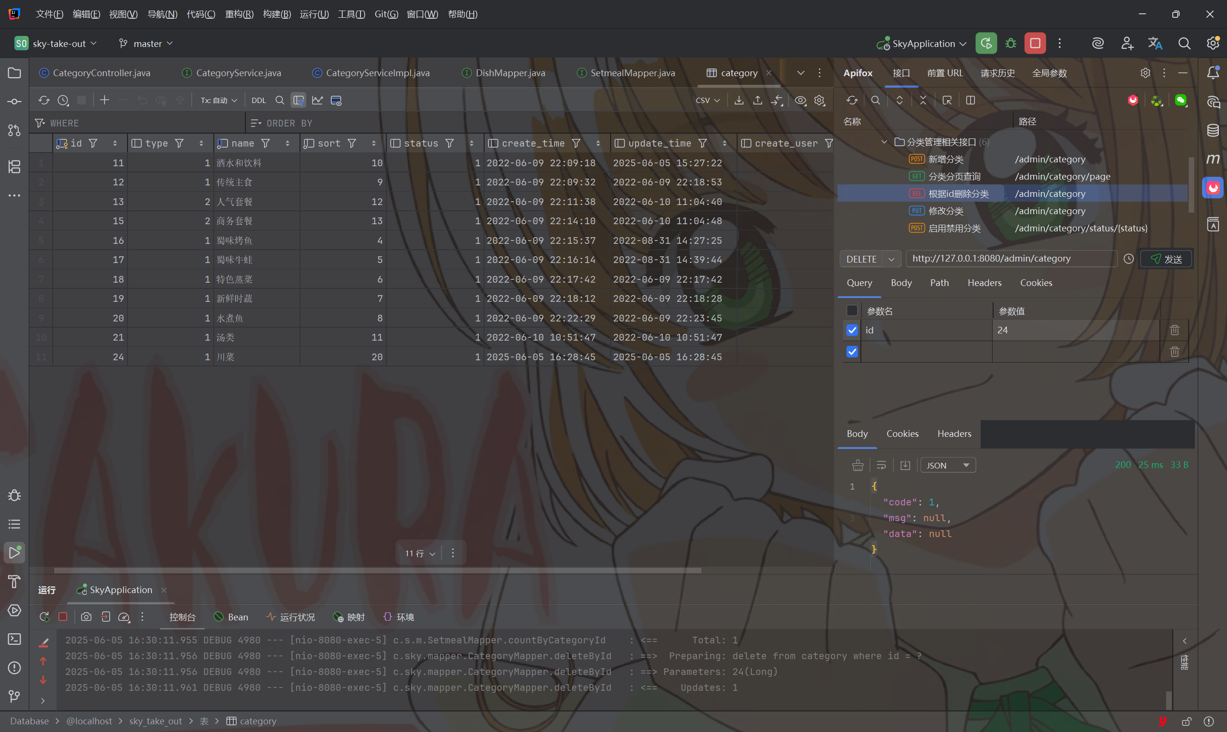Open the Database tool window
The image size is (1227, 732).
click(1213, 130)
